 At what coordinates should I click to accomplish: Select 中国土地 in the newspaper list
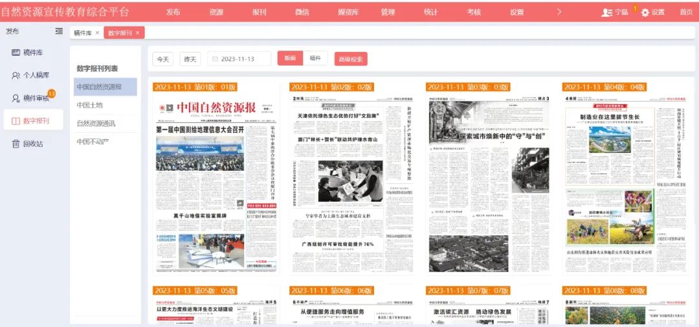90,105
